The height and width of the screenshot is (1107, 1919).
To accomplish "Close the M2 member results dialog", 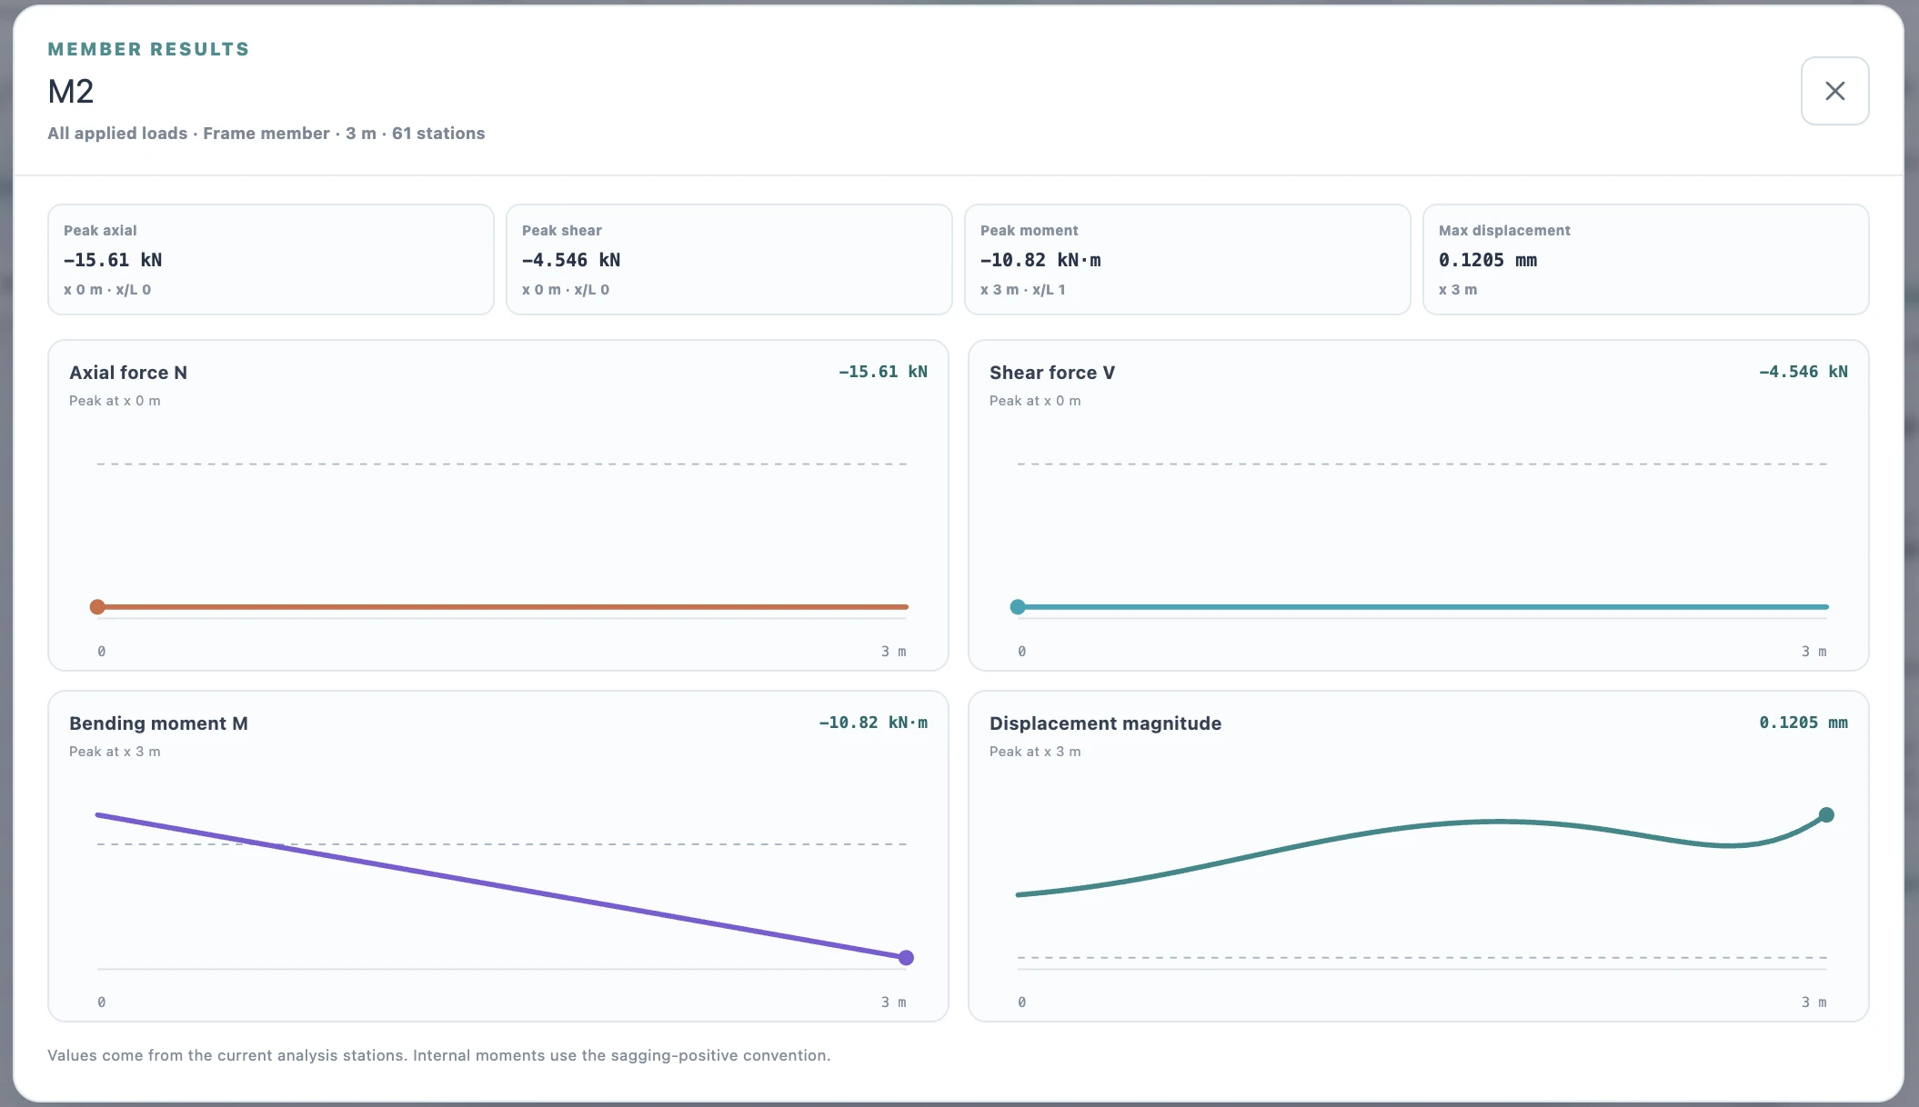I will (1834, 91).
